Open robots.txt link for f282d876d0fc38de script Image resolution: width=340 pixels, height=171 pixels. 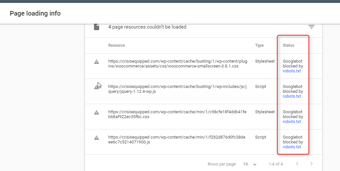(292, 147)
